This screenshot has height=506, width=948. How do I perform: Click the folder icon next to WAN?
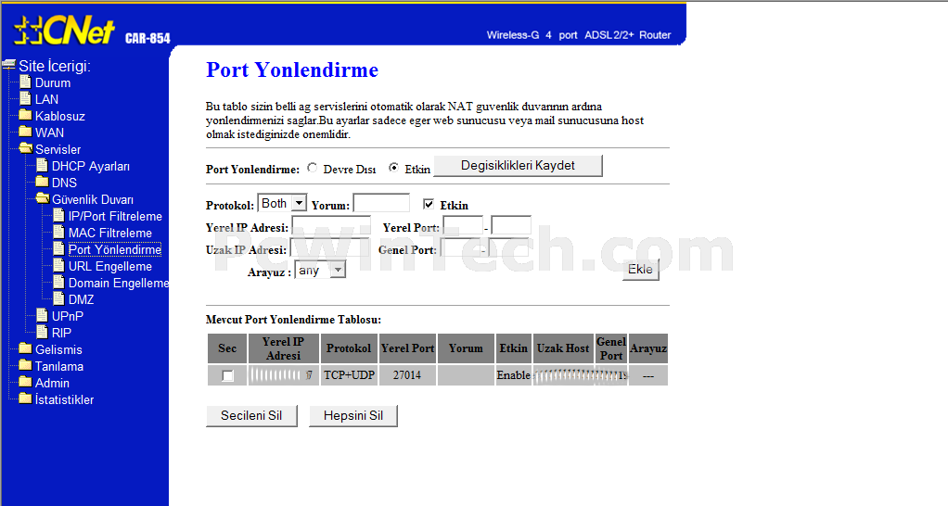point(25,132)
